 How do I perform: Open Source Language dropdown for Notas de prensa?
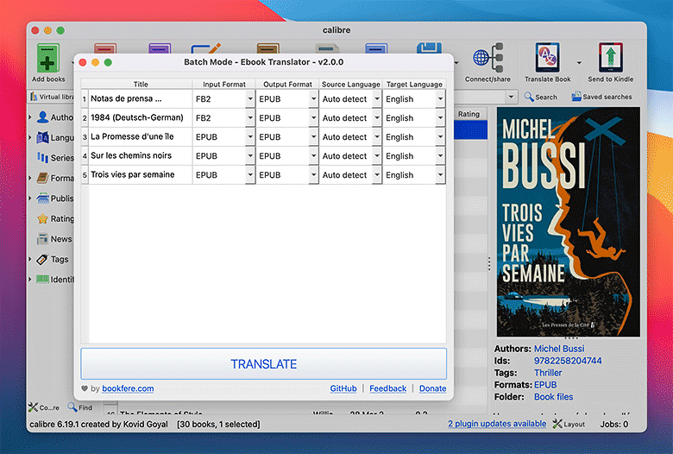376,98
